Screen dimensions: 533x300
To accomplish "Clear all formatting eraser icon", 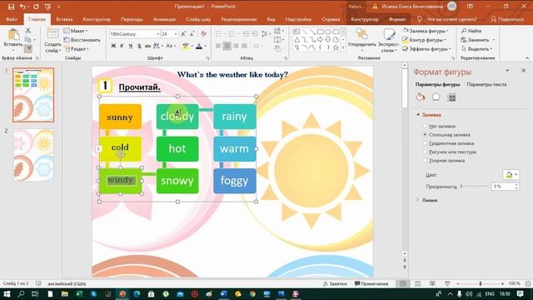I will [x=203, y=34].
